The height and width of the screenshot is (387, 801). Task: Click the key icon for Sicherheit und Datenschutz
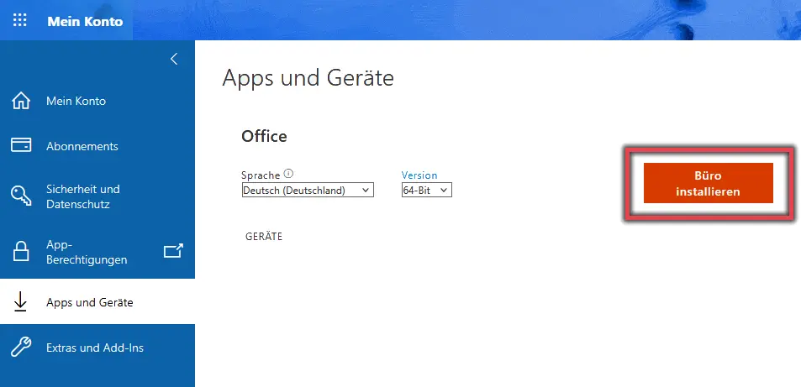pos(21,196)
